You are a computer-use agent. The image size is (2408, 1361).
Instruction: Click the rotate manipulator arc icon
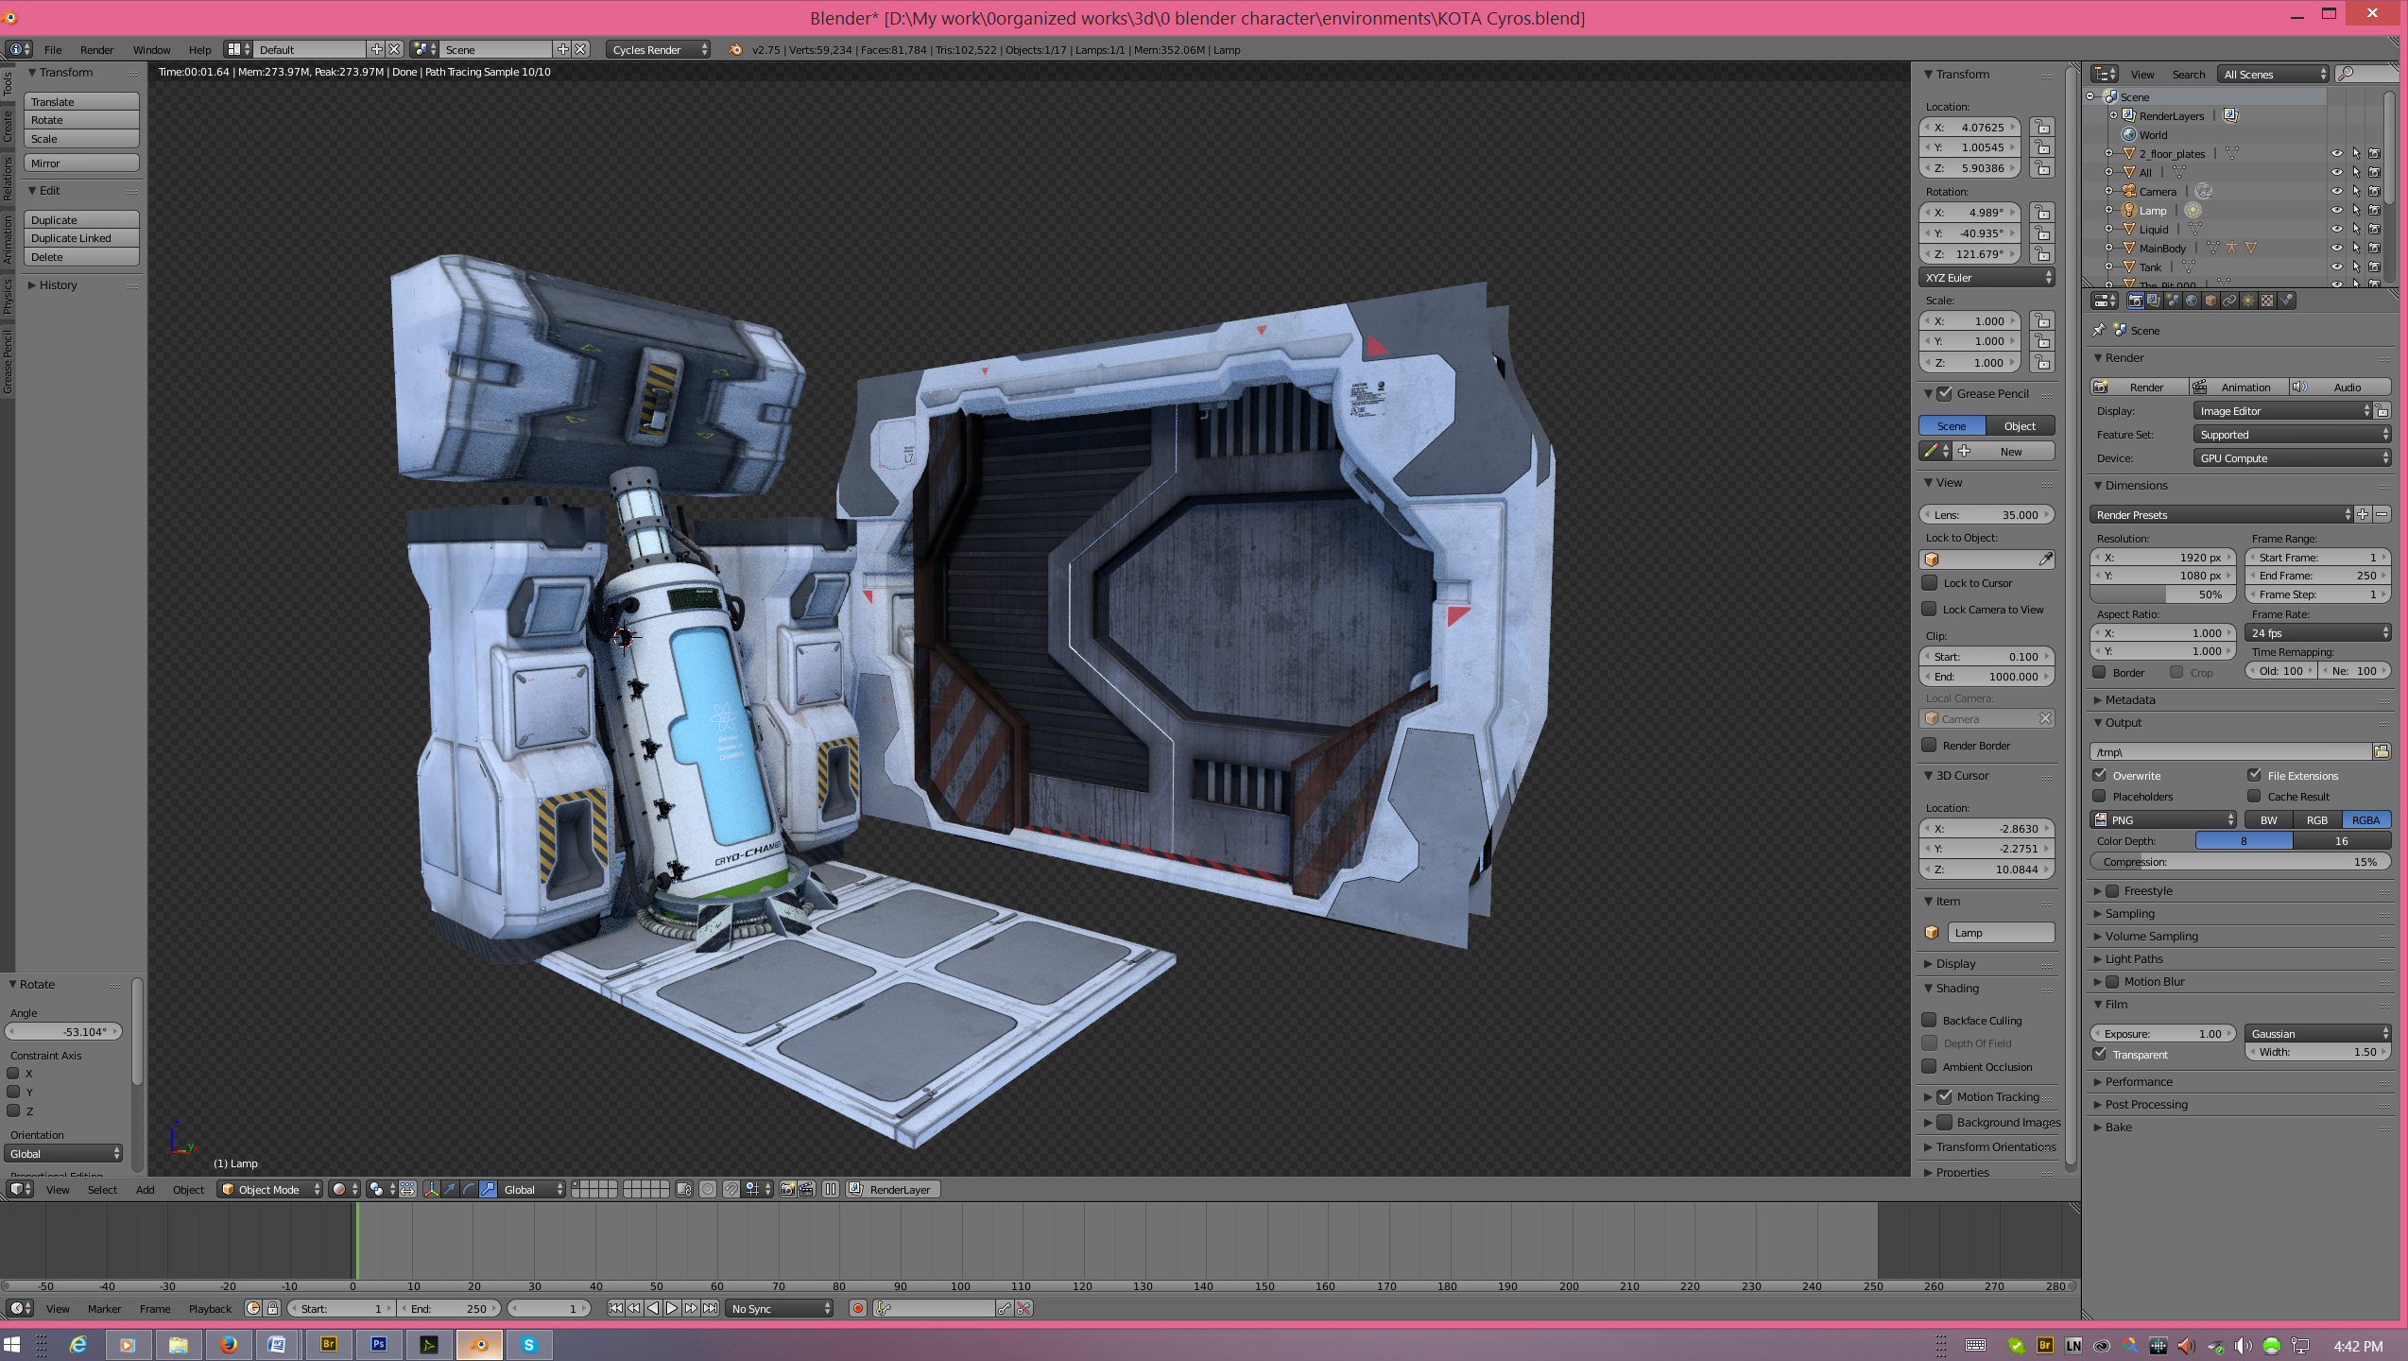click(469, 1189)
